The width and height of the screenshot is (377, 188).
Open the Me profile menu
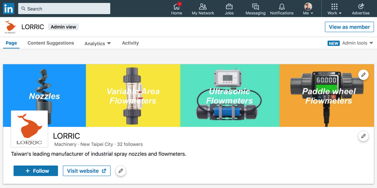click(308, 9)
